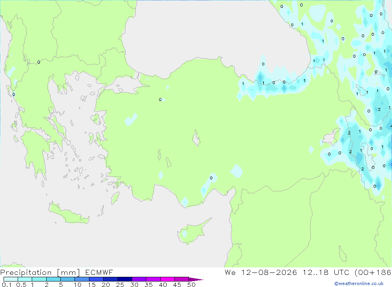Click the '35' legend scale number

pyautogui.click(x=149, y=285)
